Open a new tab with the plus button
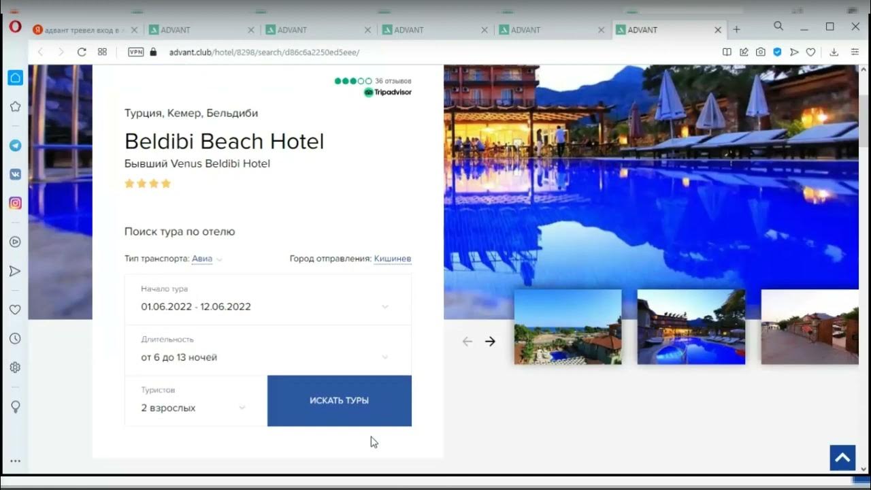This screenshot has height=490, width=871. 736,30
